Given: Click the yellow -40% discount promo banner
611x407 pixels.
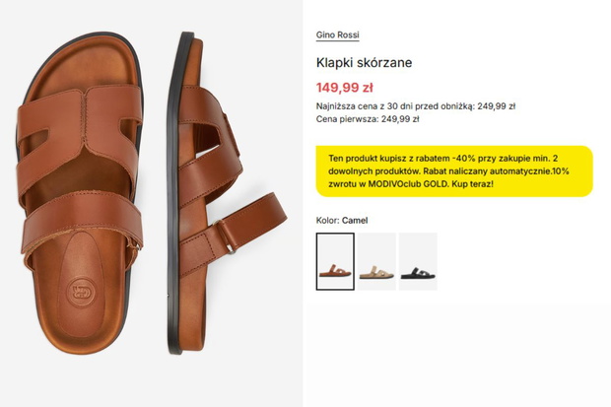Looking at the screenshot, I should pos(454,171).
